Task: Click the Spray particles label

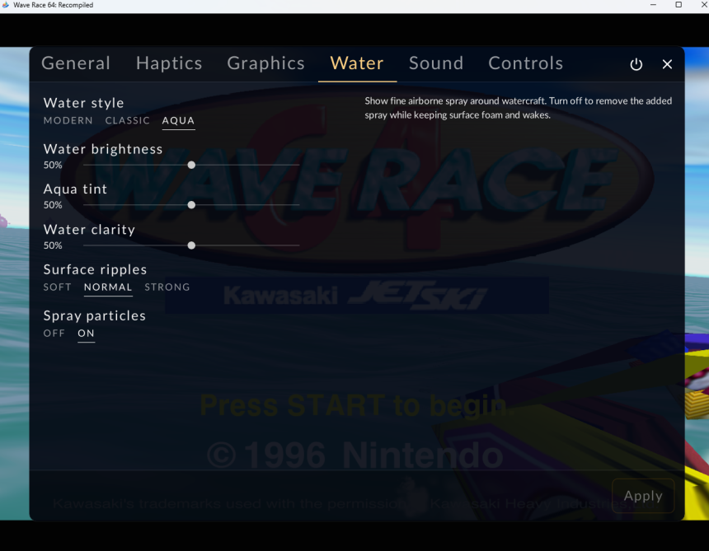Action: click(x=95, y=315)
